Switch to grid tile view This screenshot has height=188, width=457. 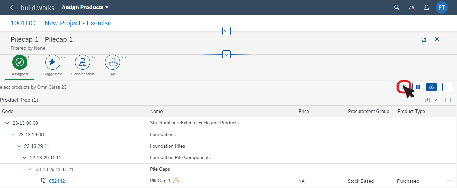click(418, 87)
